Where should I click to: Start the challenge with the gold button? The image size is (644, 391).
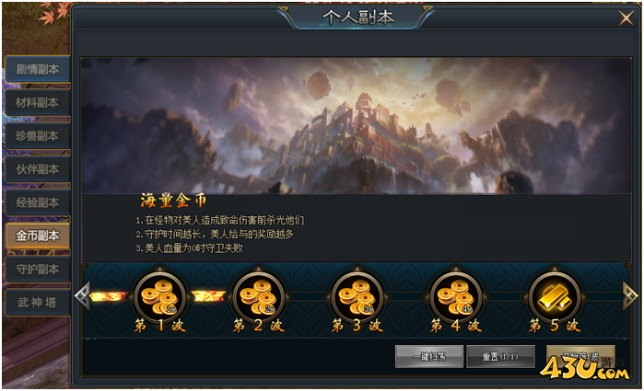pos(580,357)
